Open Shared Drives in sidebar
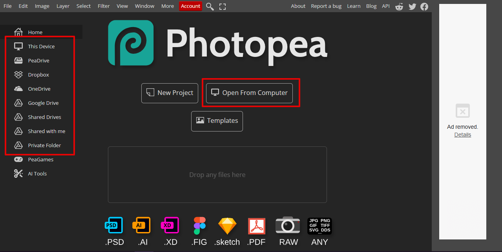The image size is (502, 252). (x=41, y=117)
